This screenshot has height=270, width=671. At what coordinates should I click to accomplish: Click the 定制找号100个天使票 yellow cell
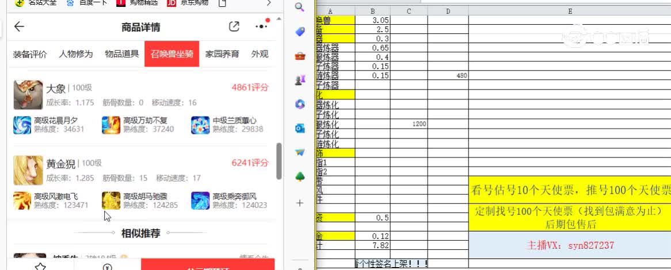pos(570,218)
